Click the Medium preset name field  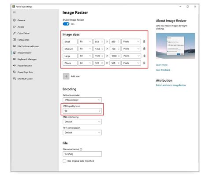point(70,49)
